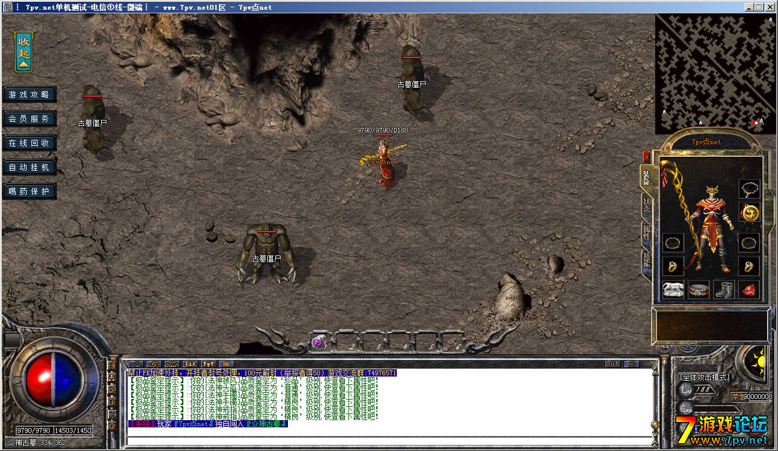Switch to the 技能 skills tab
Image resolution: width=778 pixels, height=451 pixels.
[646, 261]
